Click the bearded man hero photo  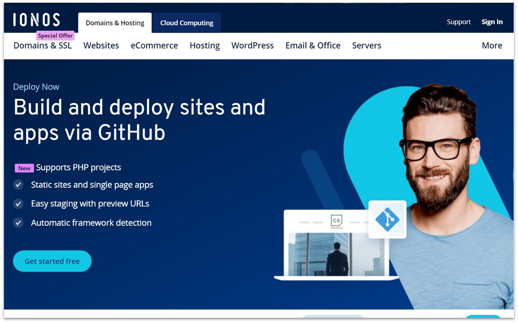(451, 196)
